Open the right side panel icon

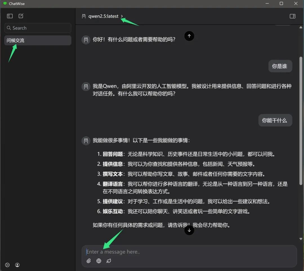292,16
